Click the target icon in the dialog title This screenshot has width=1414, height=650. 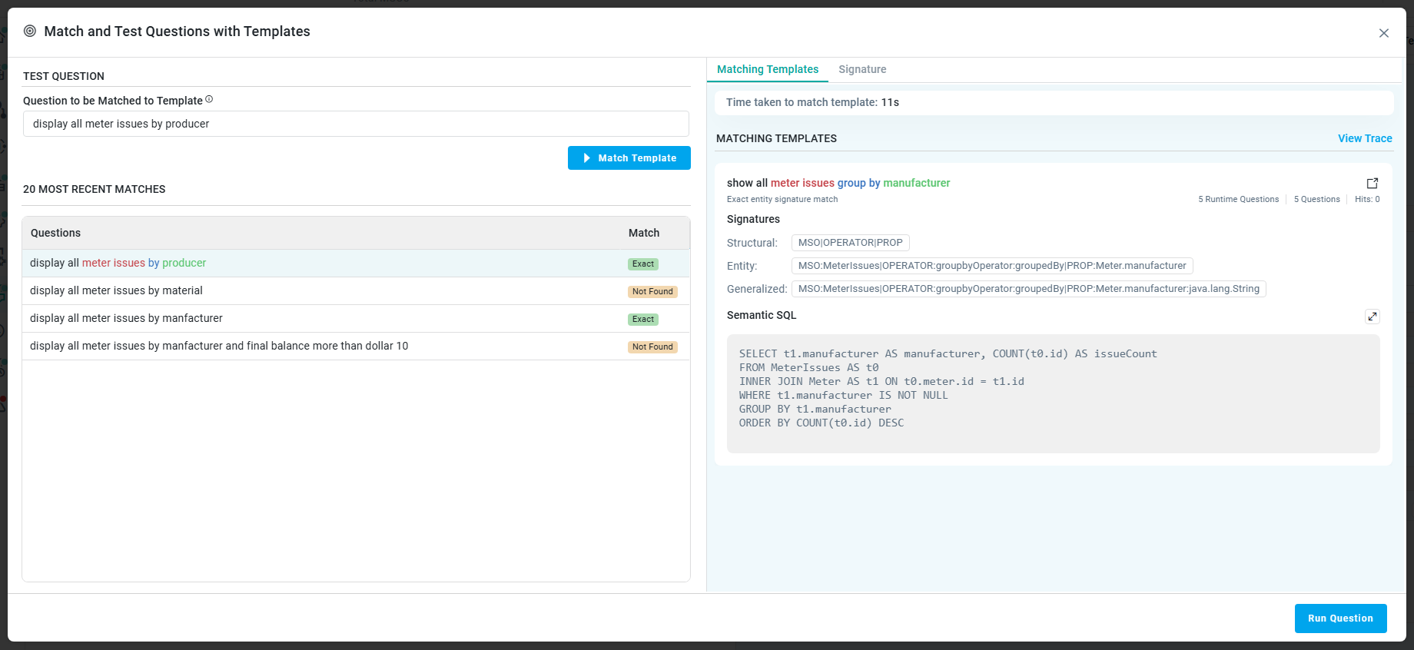point(30,31)
